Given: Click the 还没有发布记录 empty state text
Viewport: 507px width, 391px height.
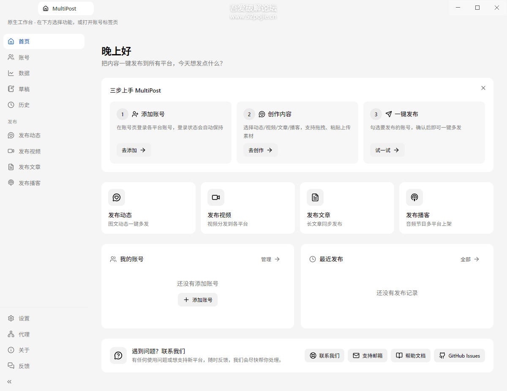Looking at the screenshot, I should click(397, 293).
